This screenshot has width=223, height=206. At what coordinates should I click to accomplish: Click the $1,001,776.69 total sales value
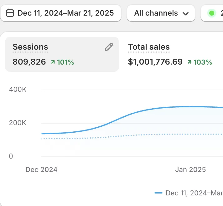pos(155,62)
